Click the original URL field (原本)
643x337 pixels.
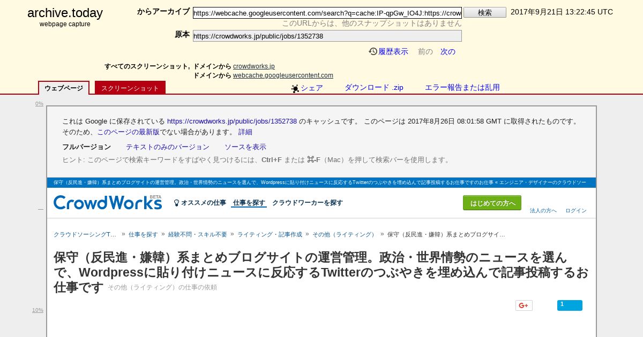tap(327, 36)
